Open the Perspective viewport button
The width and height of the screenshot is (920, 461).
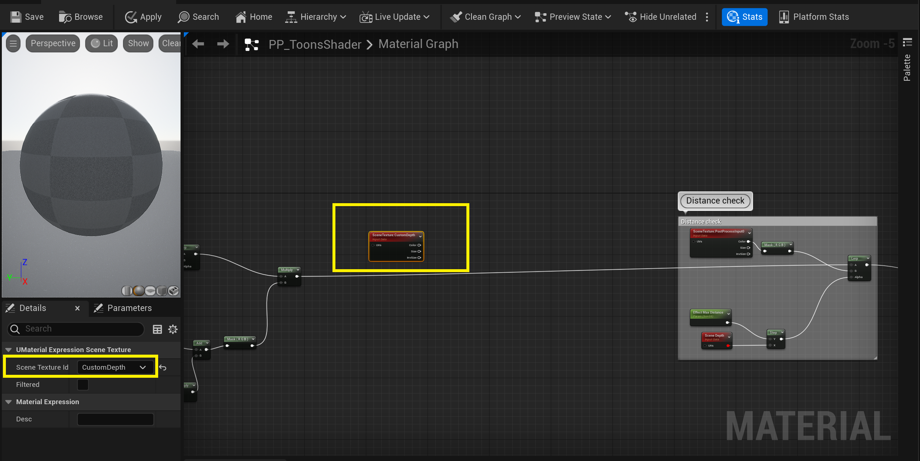(x=53, y=43)
